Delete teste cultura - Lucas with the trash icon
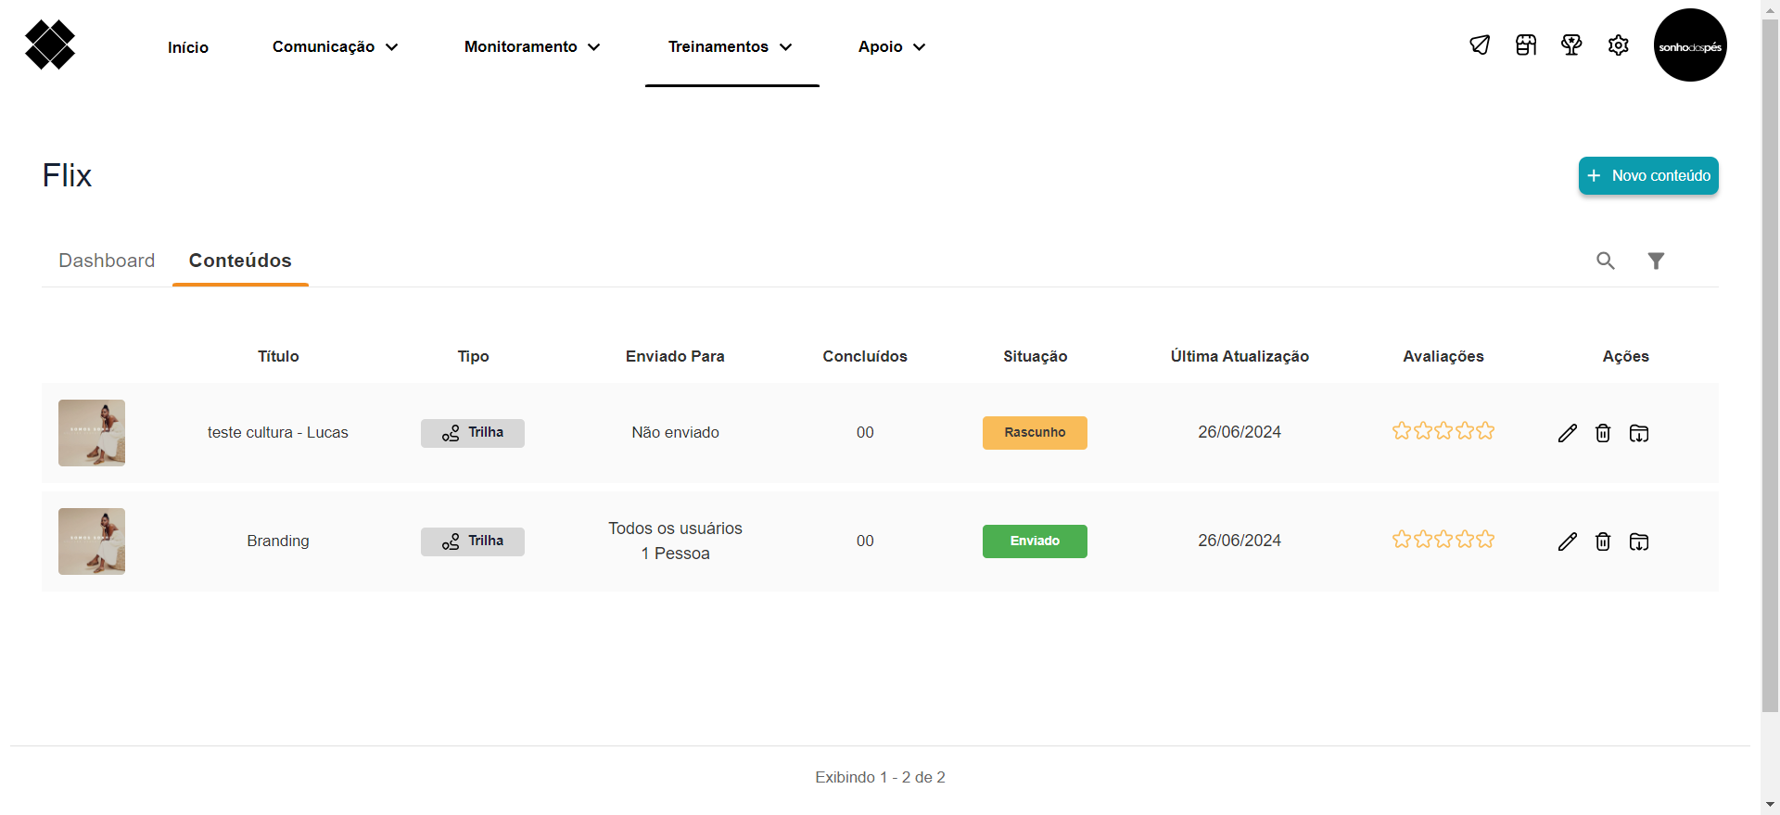Viewport: 1780px width, 815px height. (1603, 433)
